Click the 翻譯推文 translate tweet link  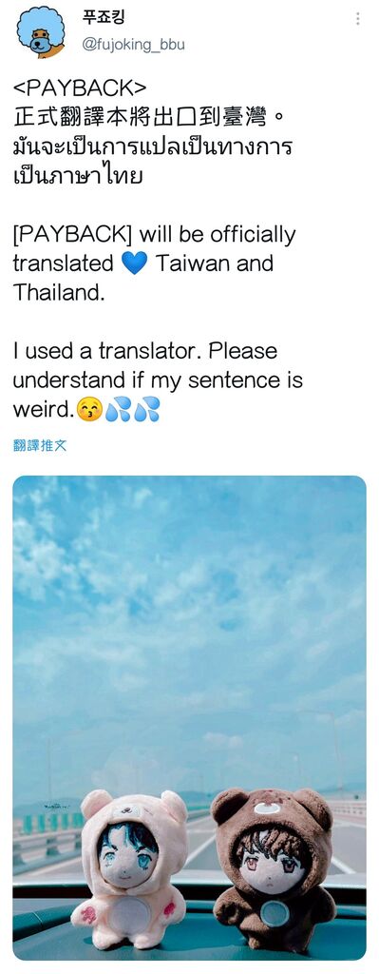[40, 445]
